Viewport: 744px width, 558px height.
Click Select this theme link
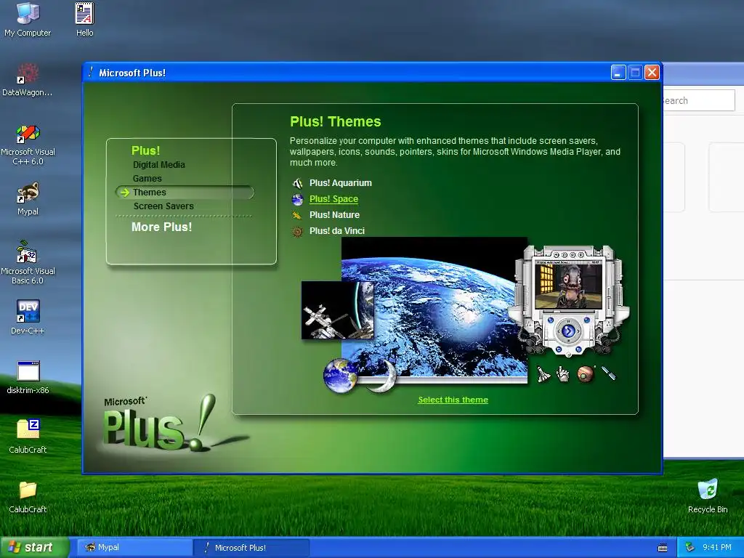point(453,400)
